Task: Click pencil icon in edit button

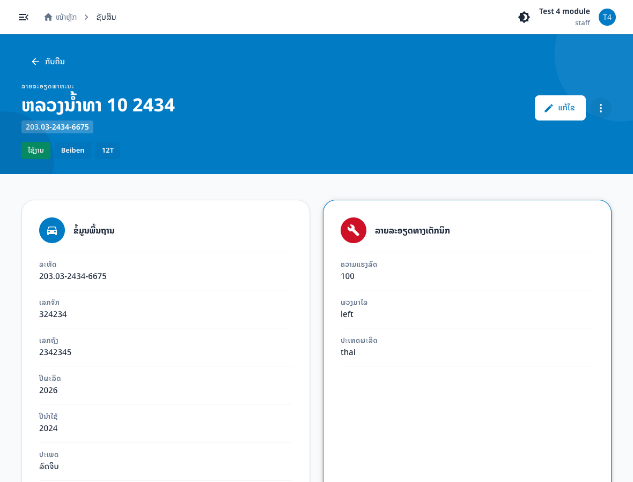Action: [548, 108]
